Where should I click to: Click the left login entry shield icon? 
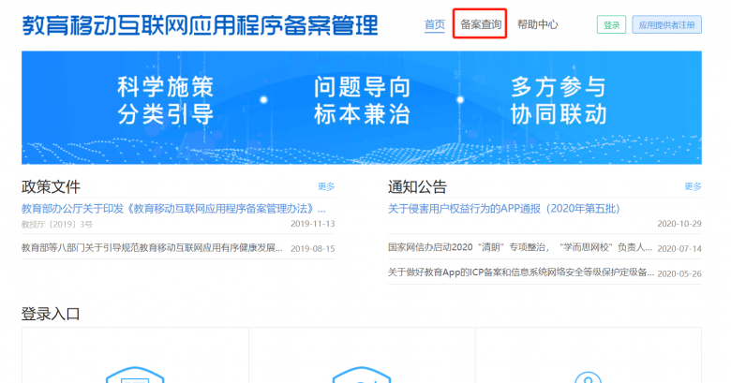tap(135, 376)
